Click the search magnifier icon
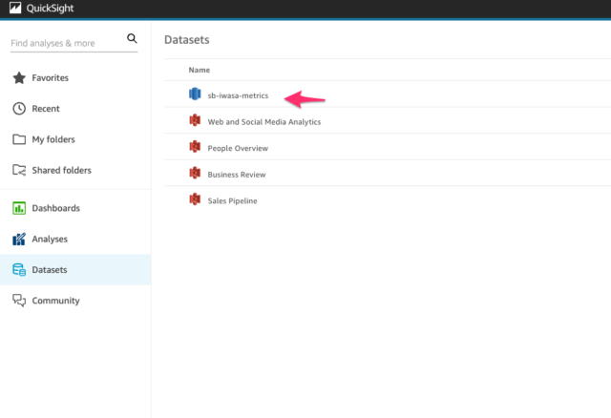 click(132, 38)
